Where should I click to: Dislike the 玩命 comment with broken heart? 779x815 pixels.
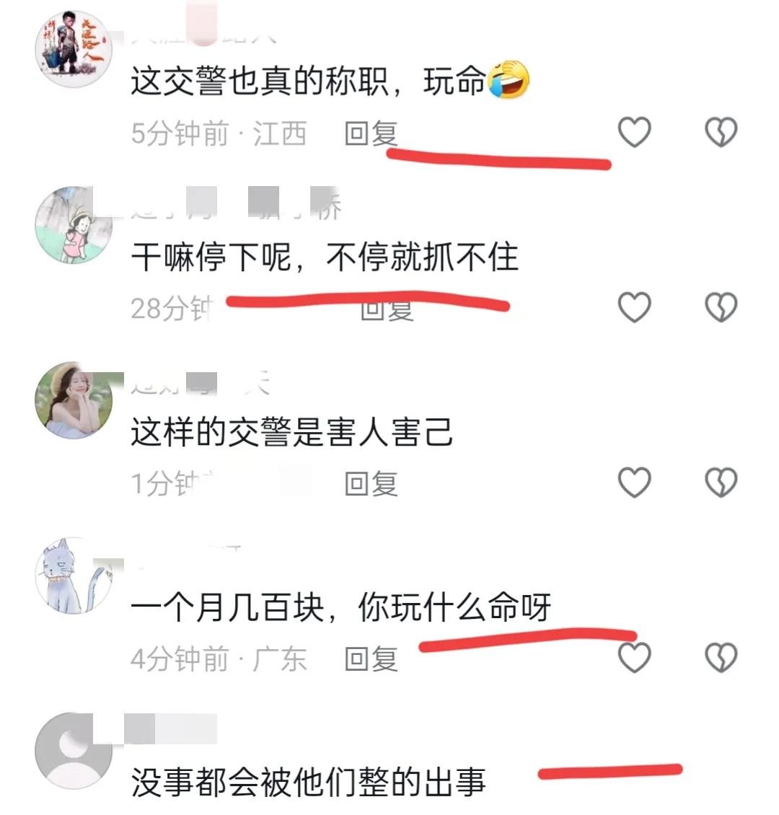coord(721,131)
